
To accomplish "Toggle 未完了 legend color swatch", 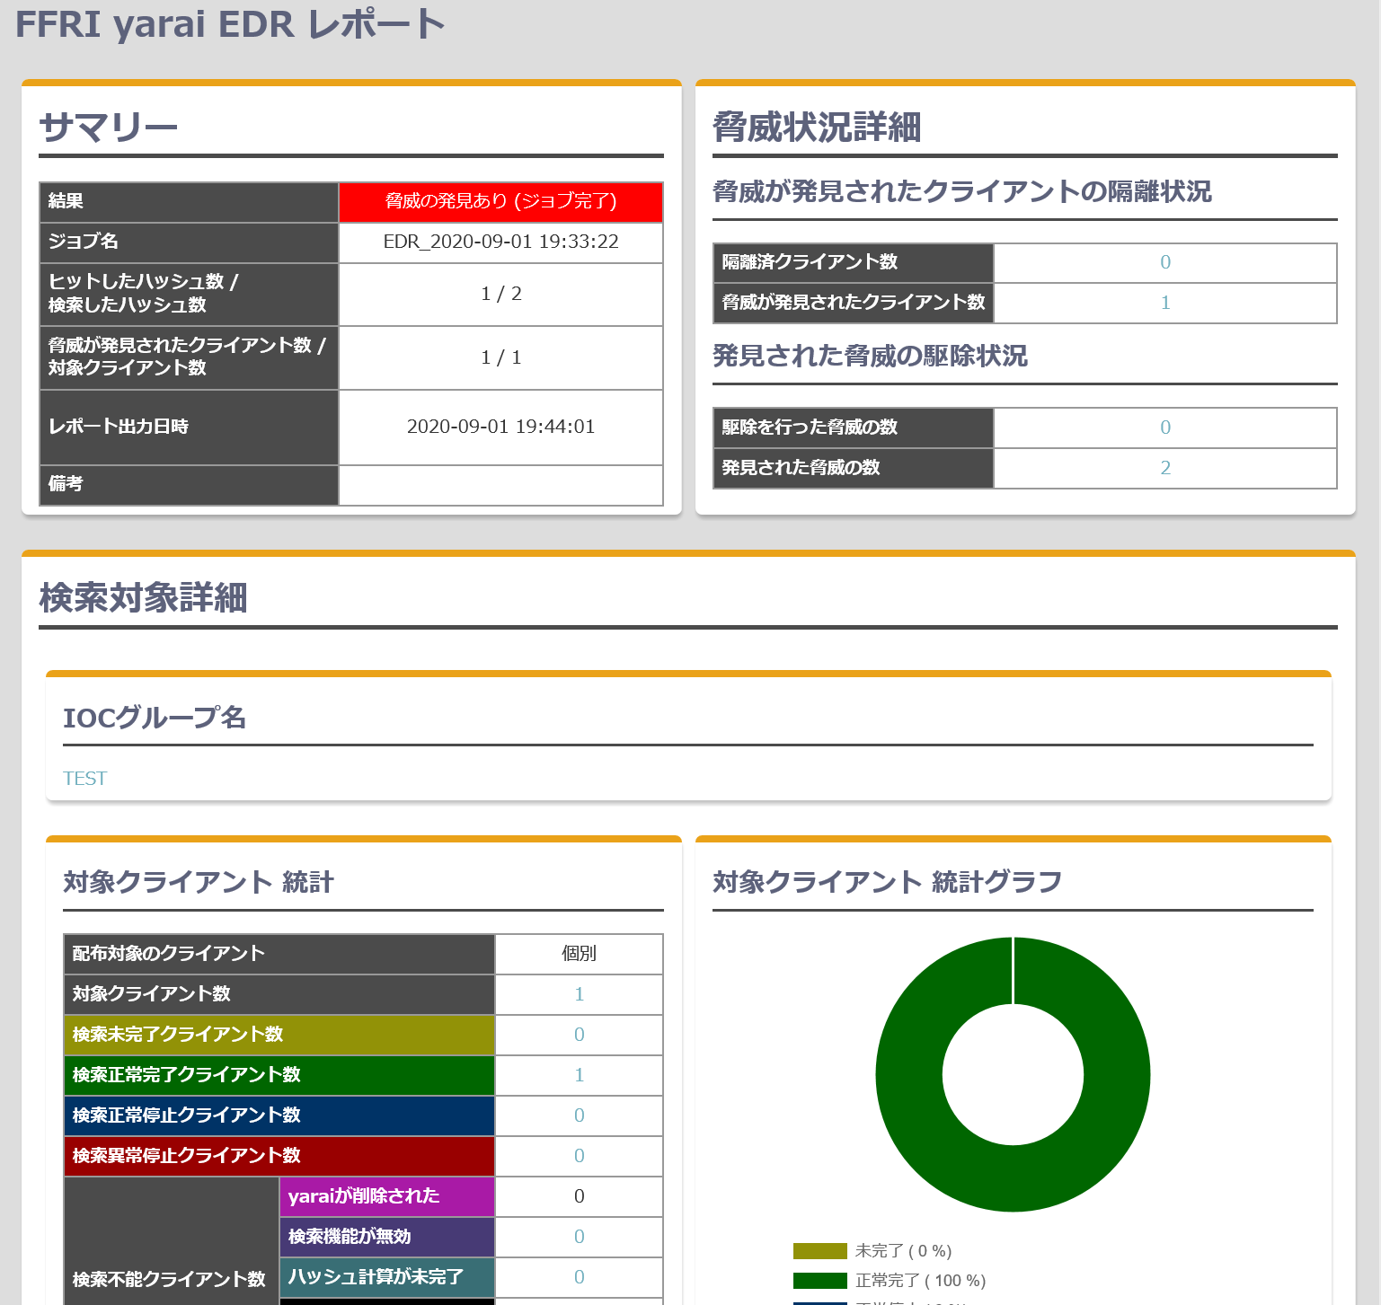I will tap(819, 1251).
